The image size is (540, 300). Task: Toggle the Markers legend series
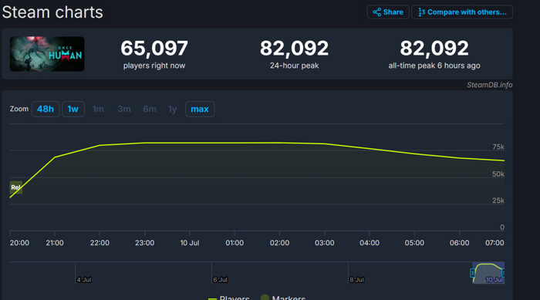coord(283,298)
